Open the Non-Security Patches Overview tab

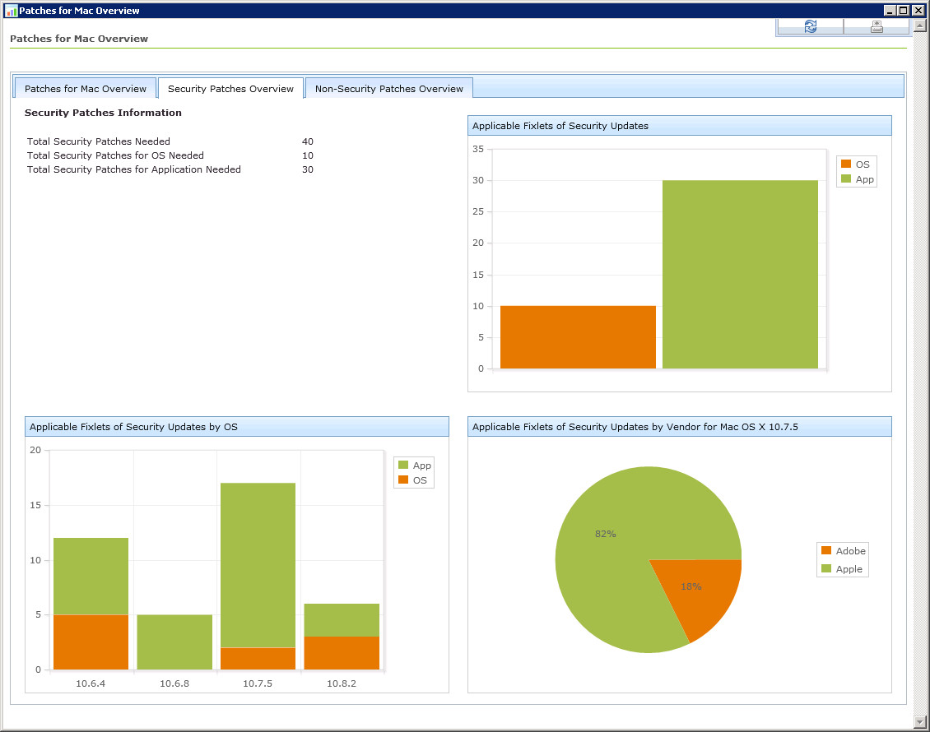388,89
